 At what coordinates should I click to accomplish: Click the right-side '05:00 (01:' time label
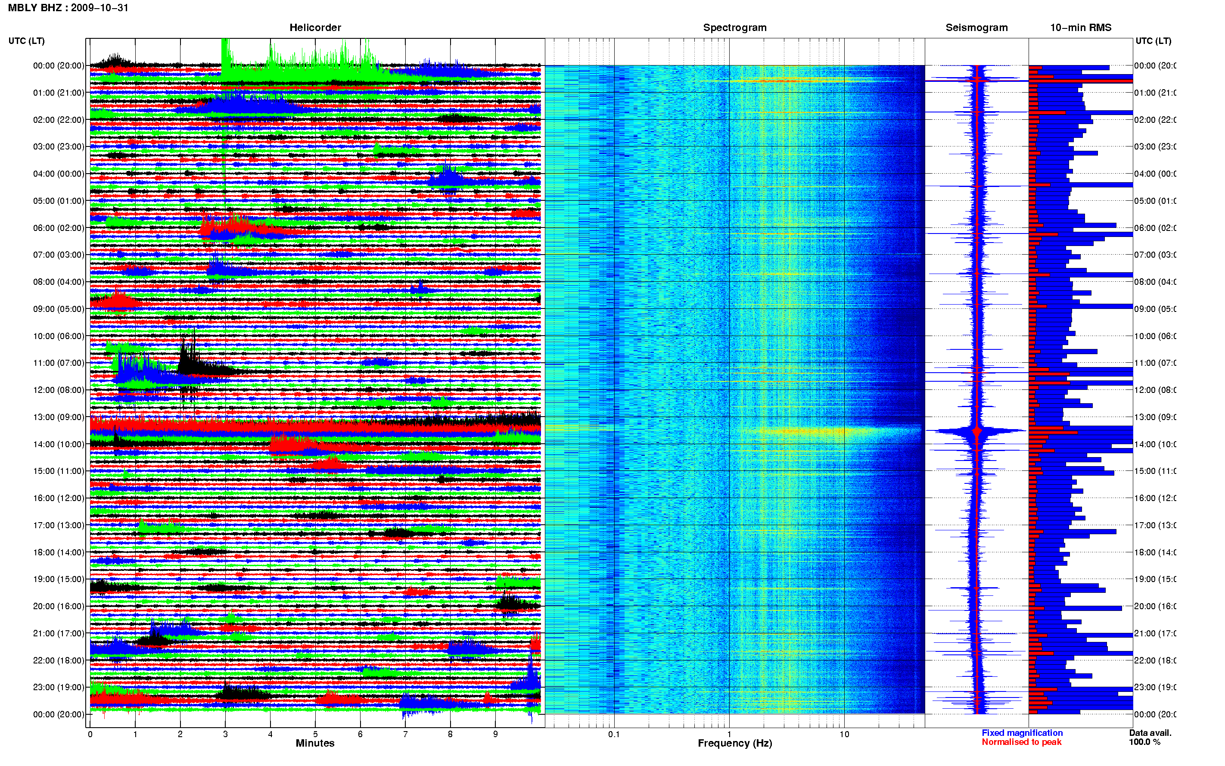tap(1155, 201)
